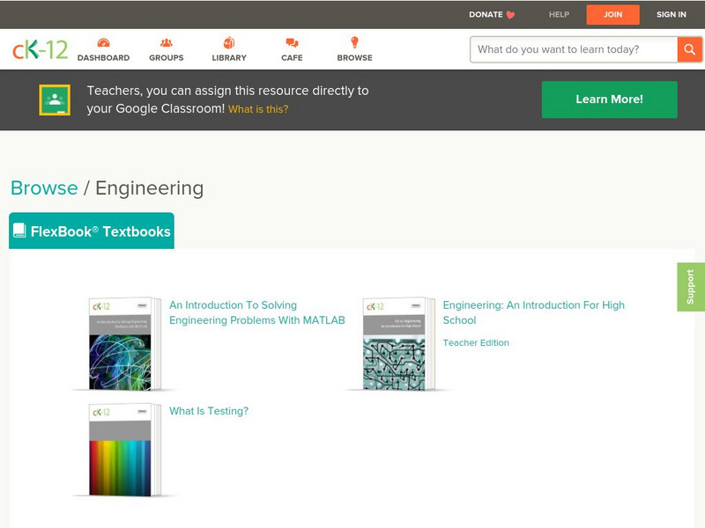Click the Donate heart link

[x=491, y=14]
